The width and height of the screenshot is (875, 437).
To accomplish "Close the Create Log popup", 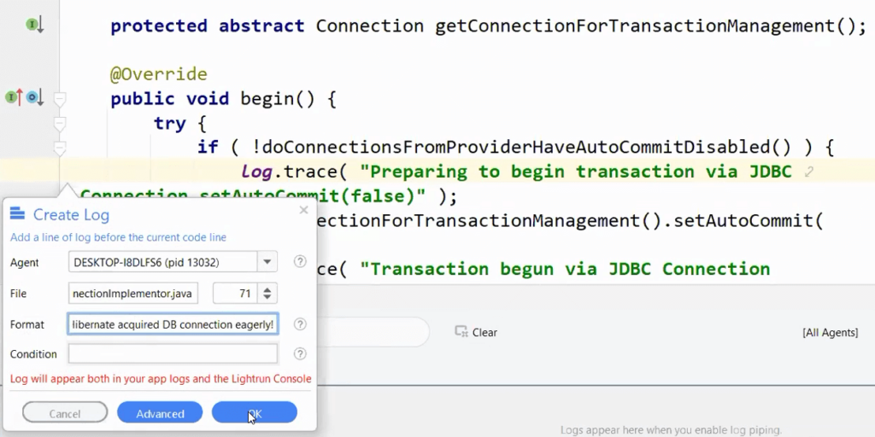I will point(303,210).
